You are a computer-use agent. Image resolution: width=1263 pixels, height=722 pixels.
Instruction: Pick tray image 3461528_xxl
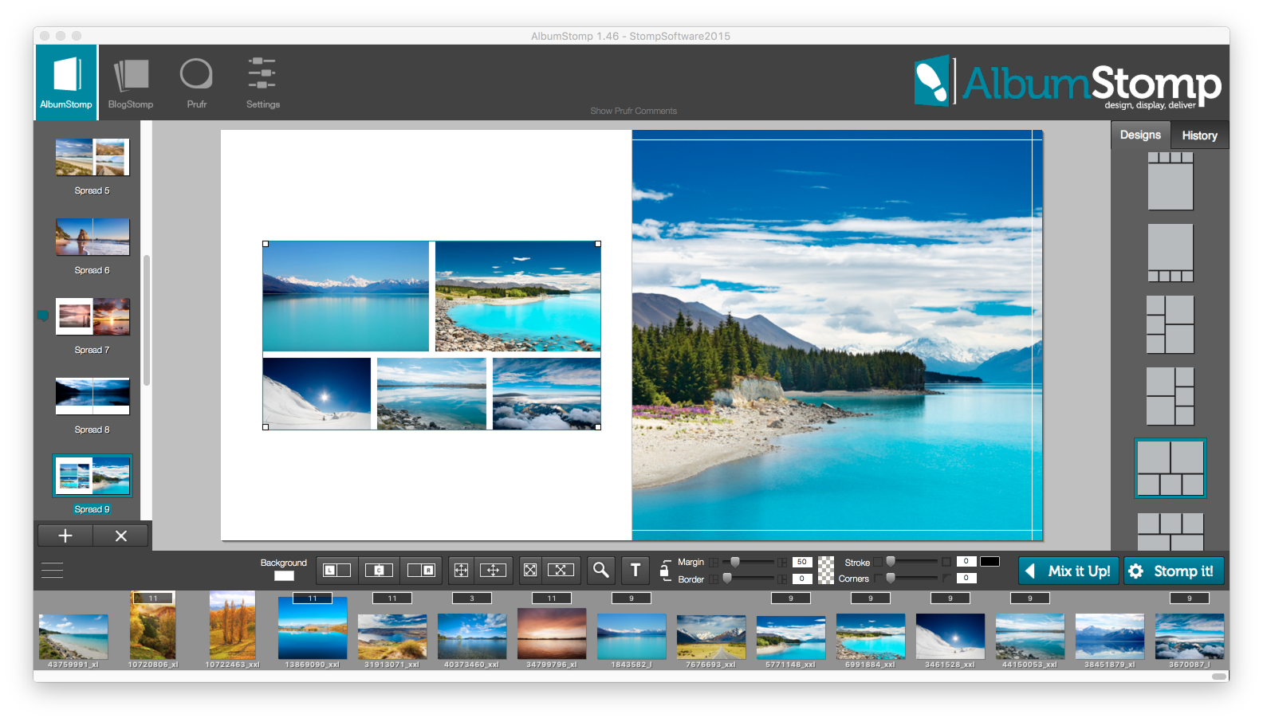click(x=950, y=636)
